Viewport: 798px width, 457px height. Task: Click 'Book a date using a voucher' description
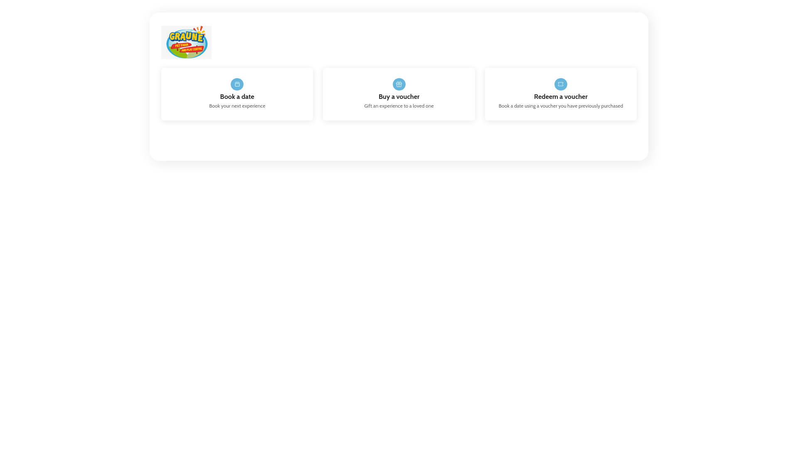click(x=561, y=106)
